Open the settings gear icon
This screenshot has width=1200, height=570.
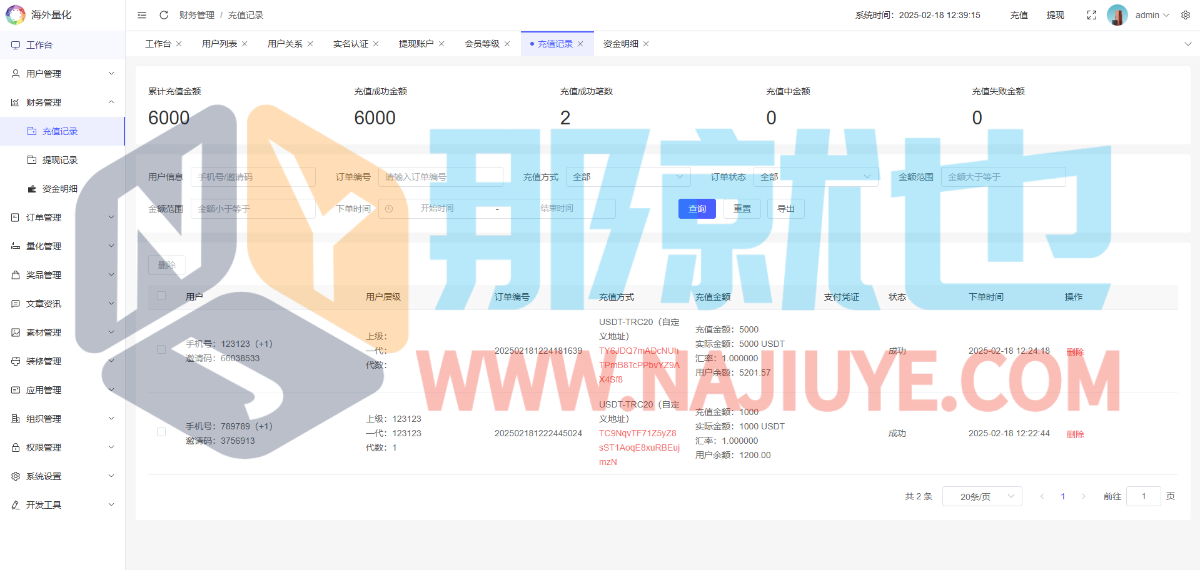[1185, 15]
